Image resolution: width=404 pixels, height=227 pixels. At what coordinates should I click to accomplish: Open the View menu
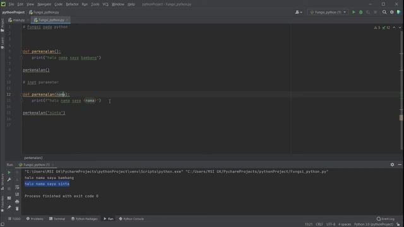[x=30, y=4]
